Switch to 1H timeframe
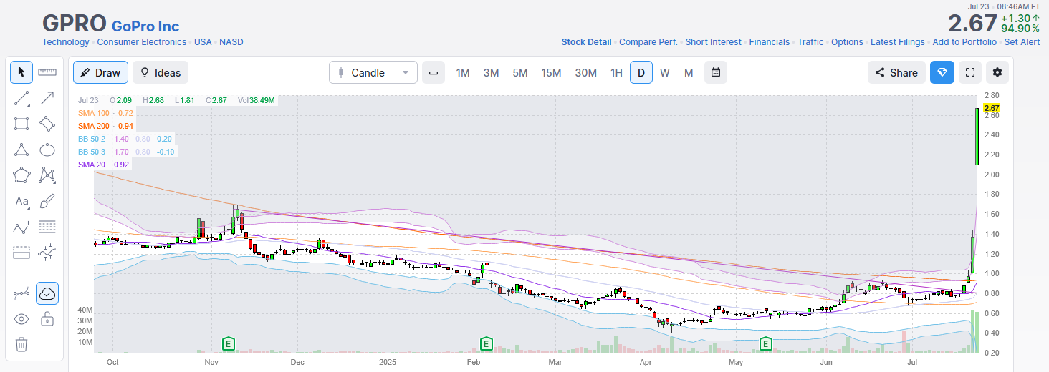Image resolution: width=1049 pixels, height=372 pixels. tap(616, 72)
